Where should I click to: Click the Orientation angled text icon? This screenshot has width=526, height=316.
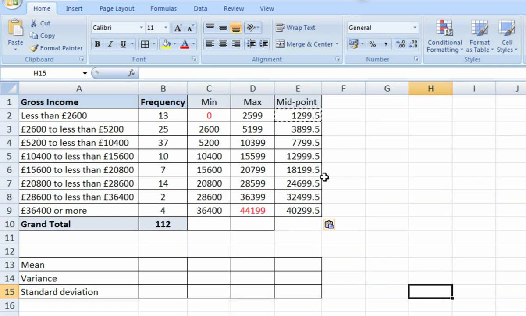click(251, 28)
